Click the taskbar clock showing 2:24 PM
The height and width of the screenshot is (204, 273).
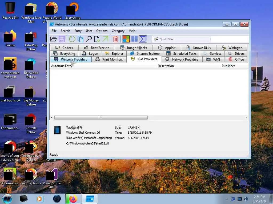[259, 199]
